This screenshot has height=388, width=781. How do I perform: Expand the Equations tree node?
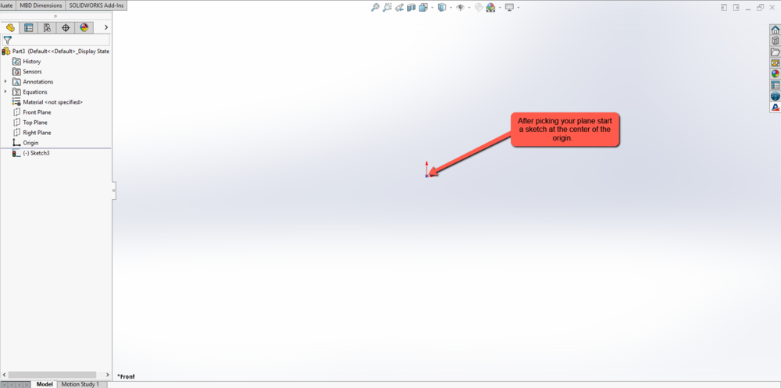tap(5, 92)
